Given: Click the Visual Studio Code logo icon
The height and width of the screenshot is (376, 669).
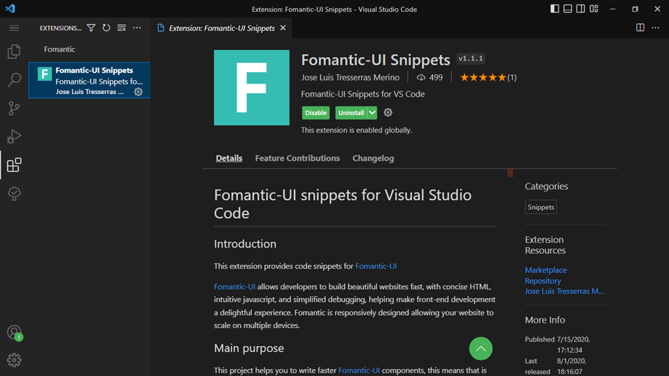Looking at the screenshot, I should pyautogui.click(x=10, y=8).
